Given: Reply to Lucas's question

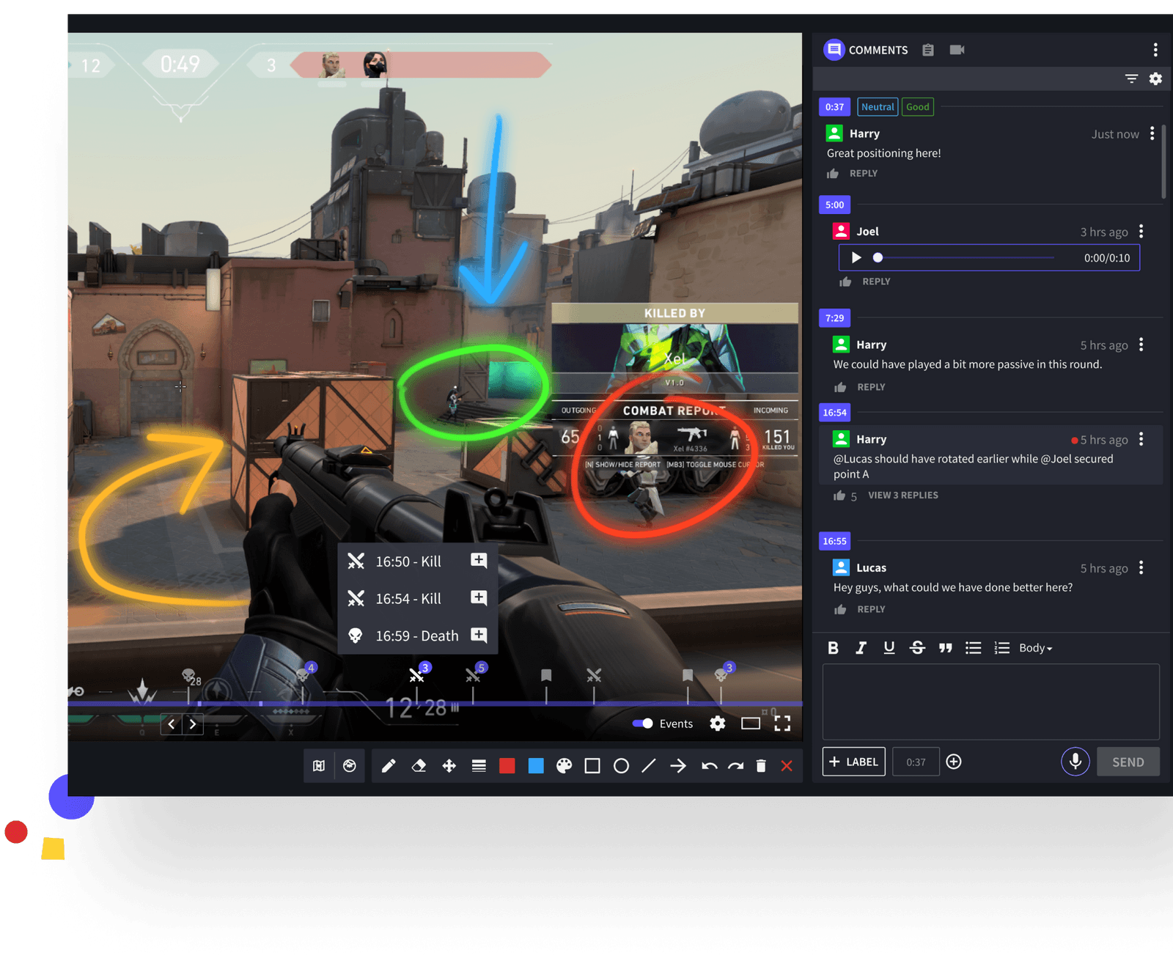Looking at the screenshot, I should point(870,609).
